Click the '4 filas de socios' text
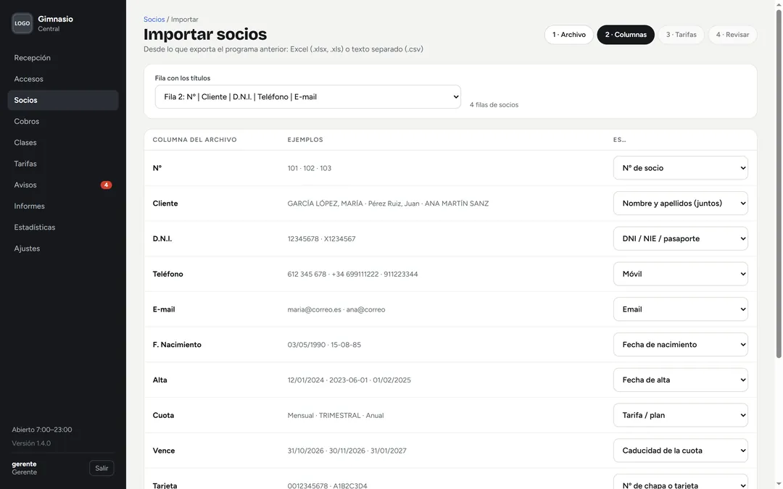This screenshot has width=783, height=489. [494, 105]
